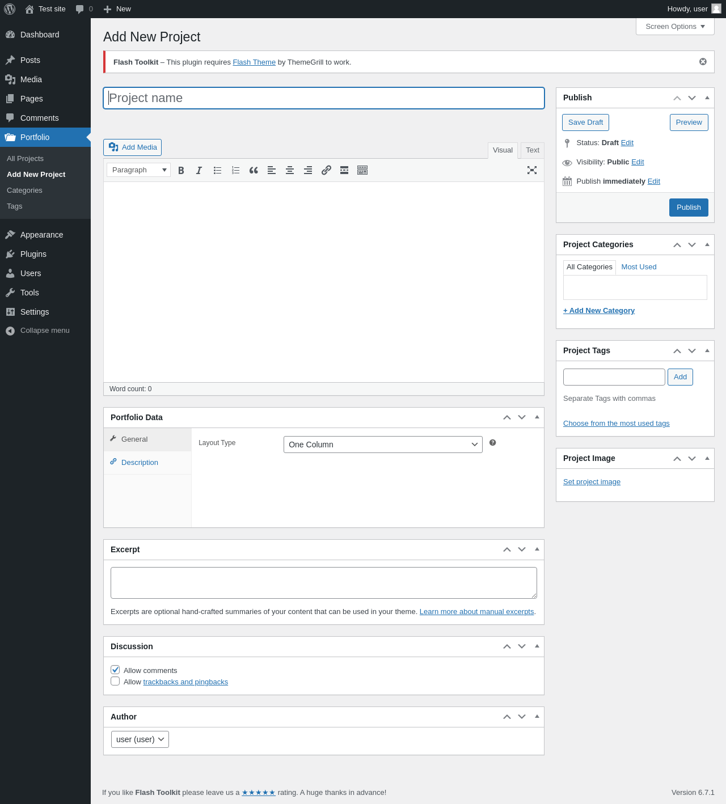Insert a blockquote
Viewport: 726px width, 804px height.
pyautogui.click(x=254, y=170)
